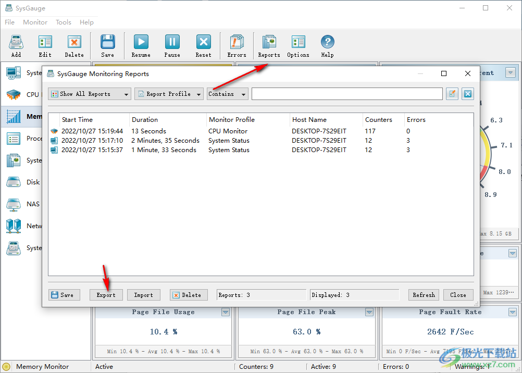
Task: Open the Tools menu
Action: point(64,22)
